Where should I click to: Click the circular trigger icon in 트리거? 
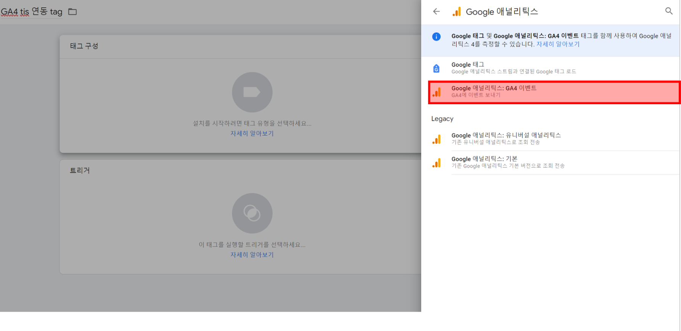pyautogui.click(x=252, y=213)
